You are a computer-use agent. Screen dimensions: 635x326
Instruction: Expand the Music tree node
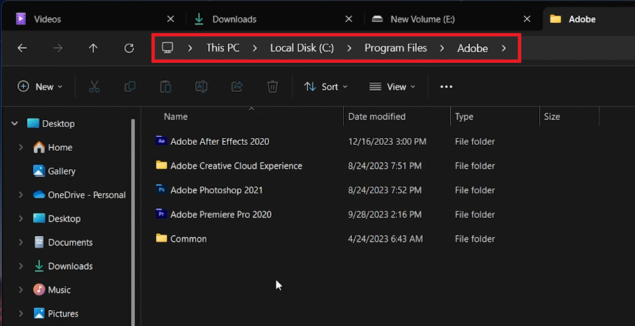coord(21,290)
